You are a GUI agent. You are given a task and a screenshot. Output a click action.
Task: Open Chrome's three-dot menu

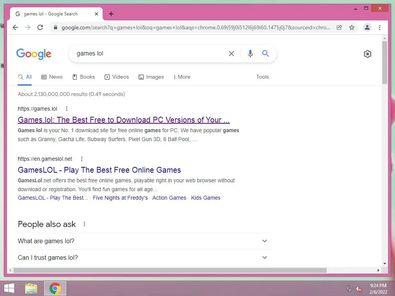click(x=380, y=27)
